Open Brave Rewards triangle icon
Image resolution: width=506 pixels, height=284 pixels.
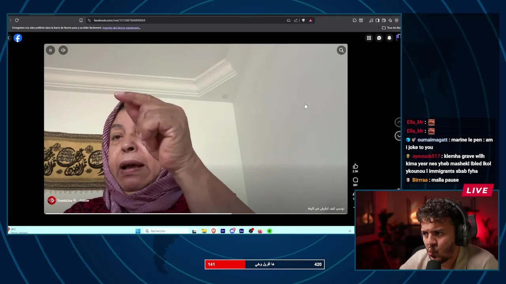310,20
